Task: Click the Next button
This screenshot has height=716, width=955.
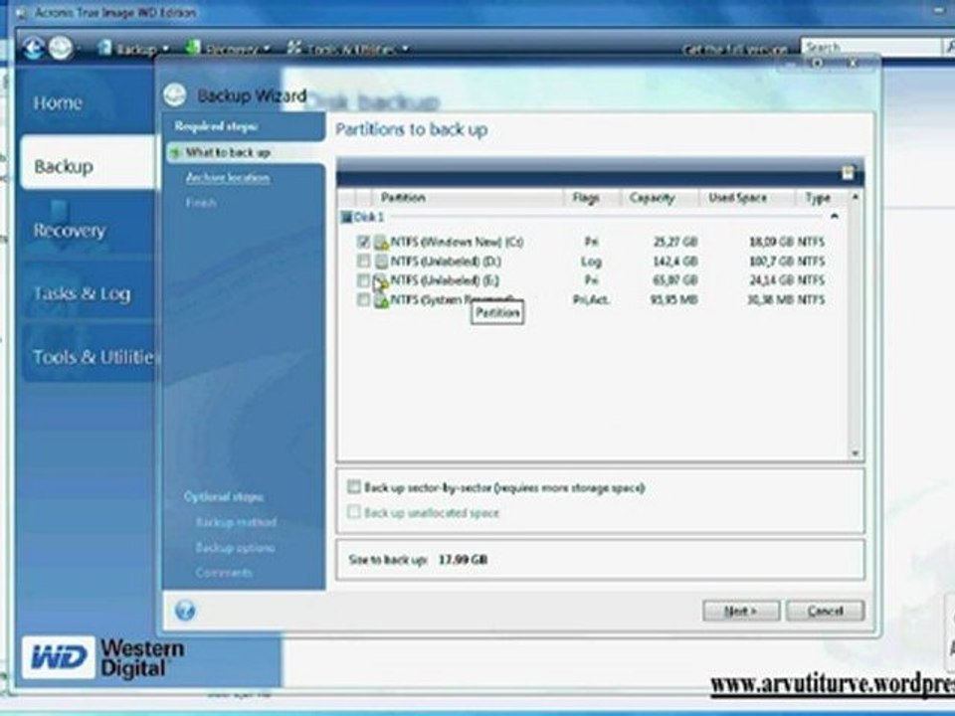Action: pyautogui.click(x=740, y=611)
